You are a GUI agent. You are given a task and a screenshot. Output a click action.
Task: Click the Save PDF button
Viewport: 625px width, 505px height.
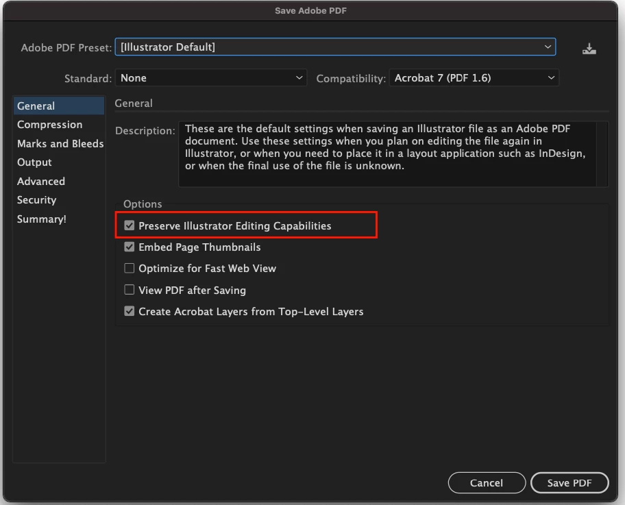[x=569, y=482]
